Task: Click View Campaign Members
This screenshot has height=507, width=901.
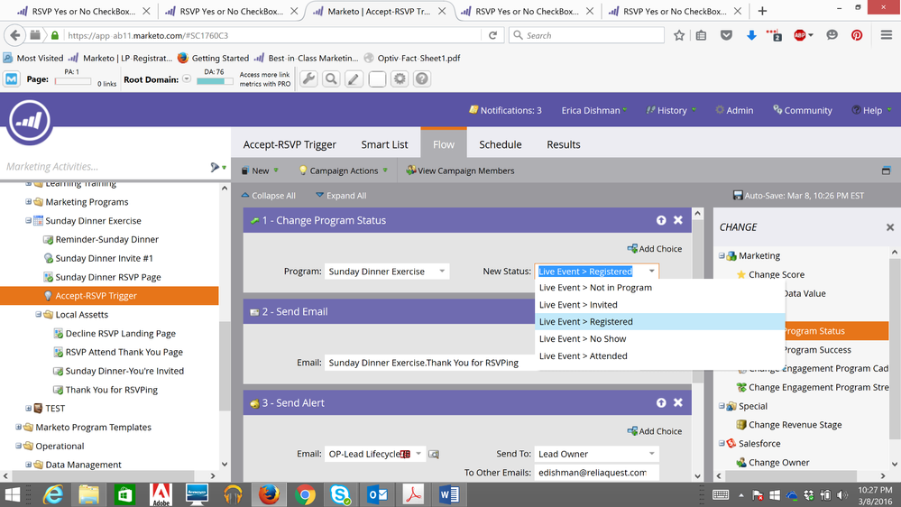Action: (460, 171)
